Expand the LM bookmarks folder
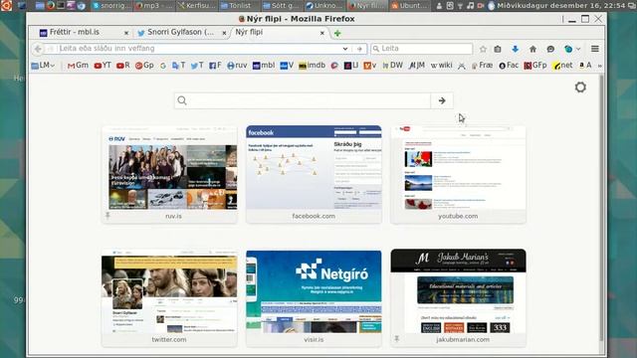Image resolution: width=637 pixels, height=358 pixels. pos(43,66)
